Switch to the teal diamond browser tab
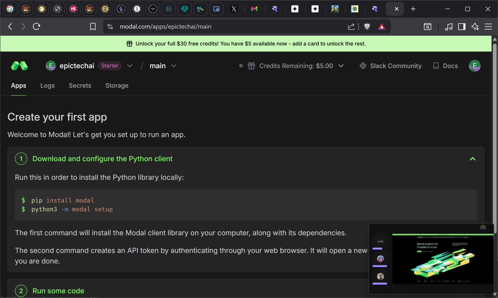Image resolution: width=498 pixels, height=298 pixels. pos(184,9)
